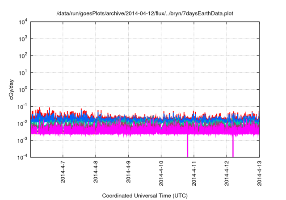
Task: Click the 2014-4-10 date tick label
Action: (161, 173)
